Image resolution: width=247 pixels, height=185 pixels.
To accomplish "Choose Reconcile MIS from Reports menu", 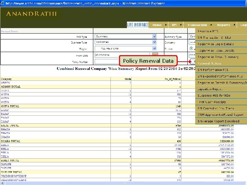I will (221, 31).
